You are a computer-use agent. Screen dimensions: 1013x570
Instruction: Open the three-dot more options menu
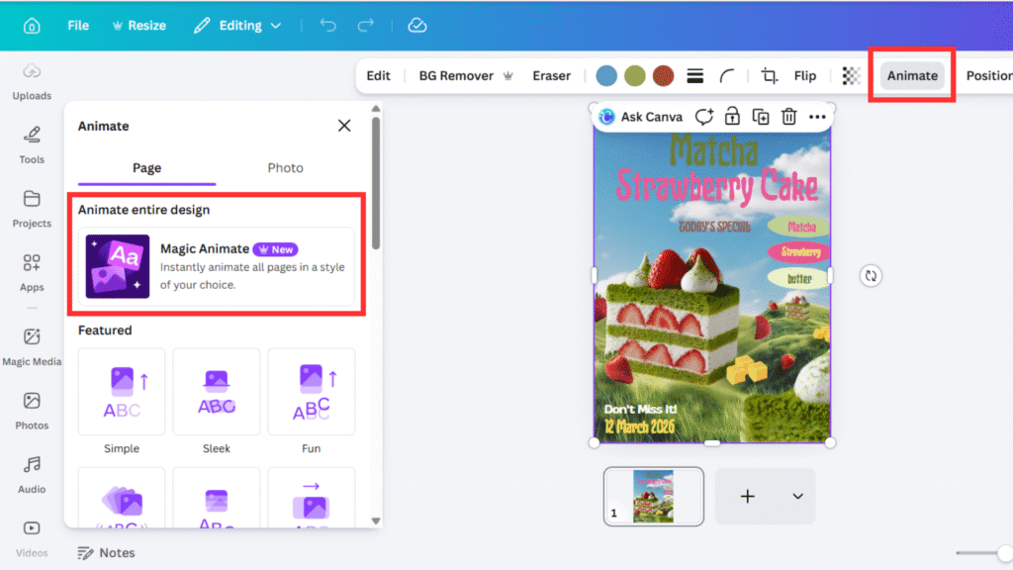coord(817,117)
